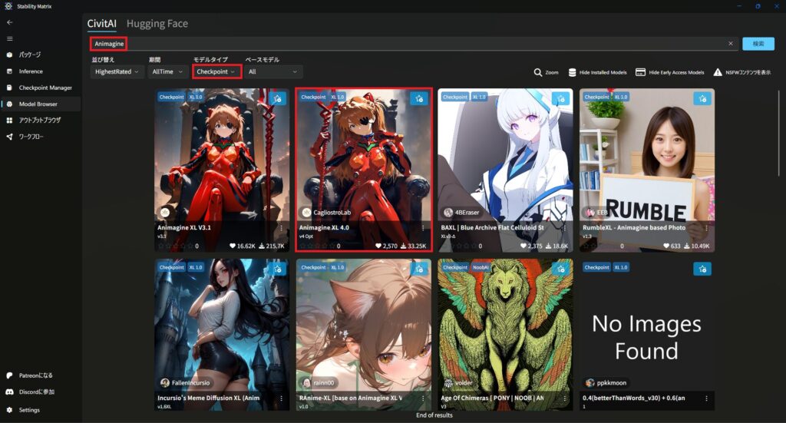
Task: Go to the Inference page
Action: coord(40,71)
